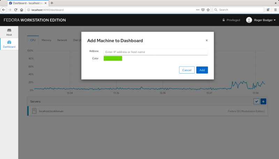Viewport: 279px width, 159px height.
Task: Confirm with the Add button
Action: click(202, 70)
